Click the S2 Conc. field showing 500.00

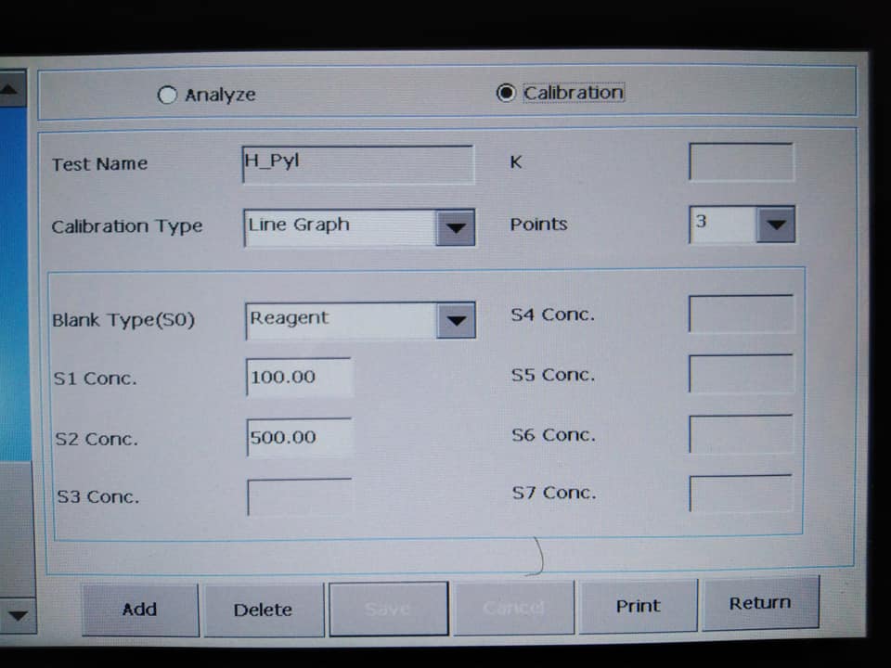(299, 437)
